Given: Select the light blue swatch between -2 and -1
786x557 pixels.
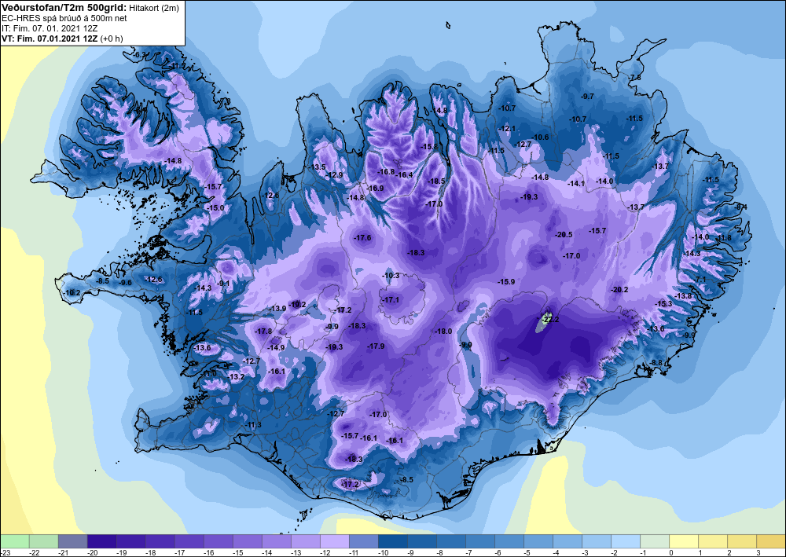Looking at the screenshot, I should coord(626,541).
